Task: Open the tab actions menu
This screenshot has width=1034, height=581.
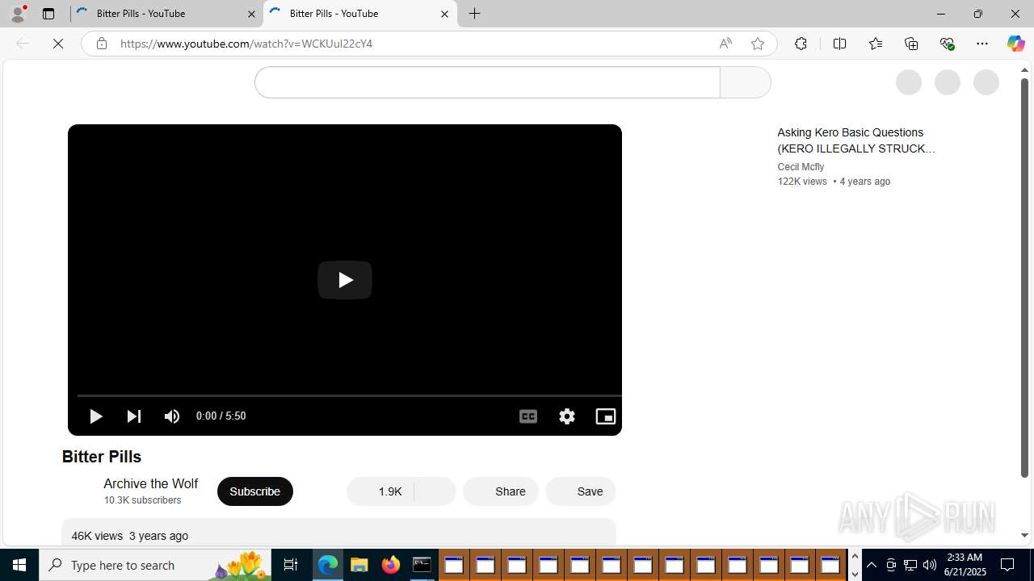Action: tap(48, 14)
